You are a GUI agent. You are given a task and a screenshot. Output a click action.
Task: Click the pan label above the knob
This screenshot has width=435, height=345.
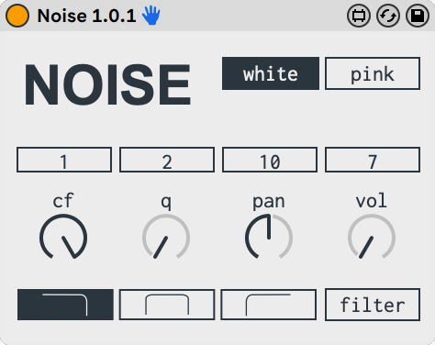[x=269, y=202]
